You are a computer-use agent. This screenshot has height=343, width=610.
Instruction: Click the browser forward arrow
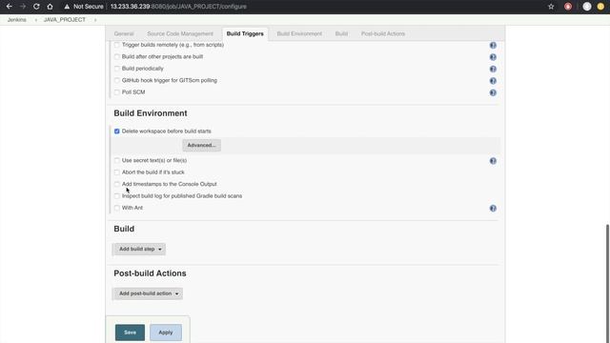pyautogui.click(x=23, y=7)
